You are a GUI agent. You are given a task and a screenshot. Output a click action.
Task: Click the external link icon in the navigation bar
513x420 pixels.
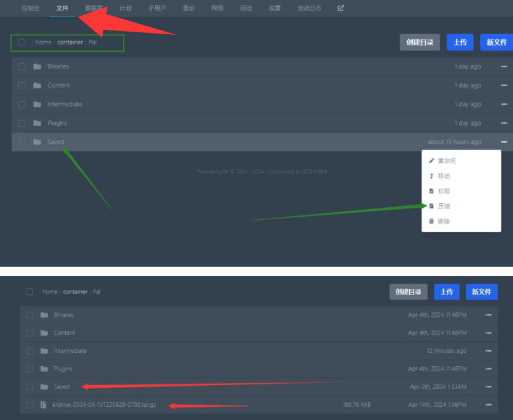341,8
